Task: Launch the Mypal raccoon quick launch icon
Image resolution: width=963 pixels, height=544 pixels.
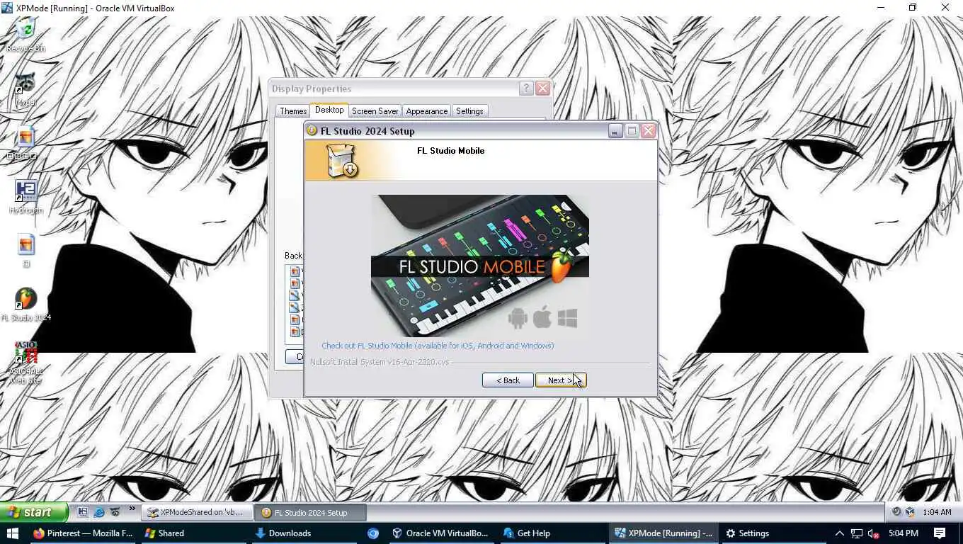Action: click(115, 512)
